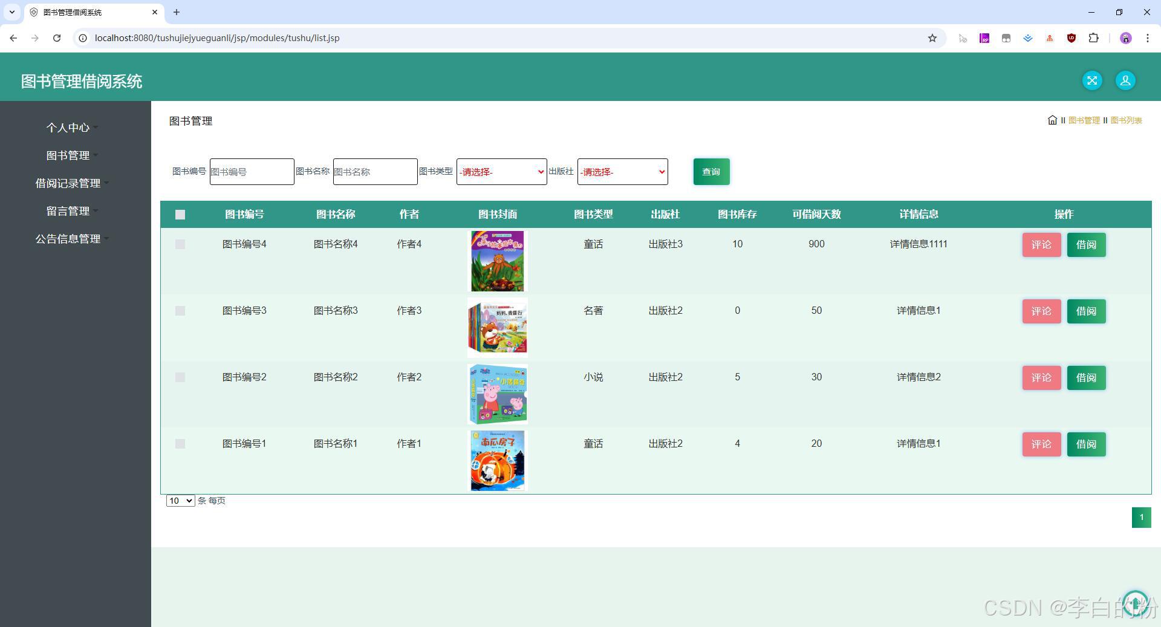The height and width of the screenshot is (627, 1161).
Task: Open the 图书类型 dropdown filter
Action: 502,172
